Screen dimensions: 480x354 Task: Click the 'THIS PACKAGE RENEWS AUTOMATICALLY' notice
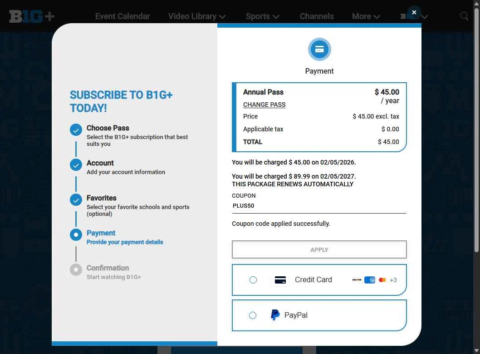pyautogui.click(x=292, y=184)
